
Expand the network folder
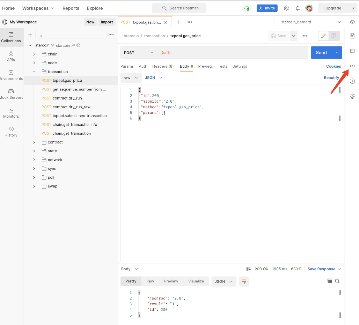34,160
